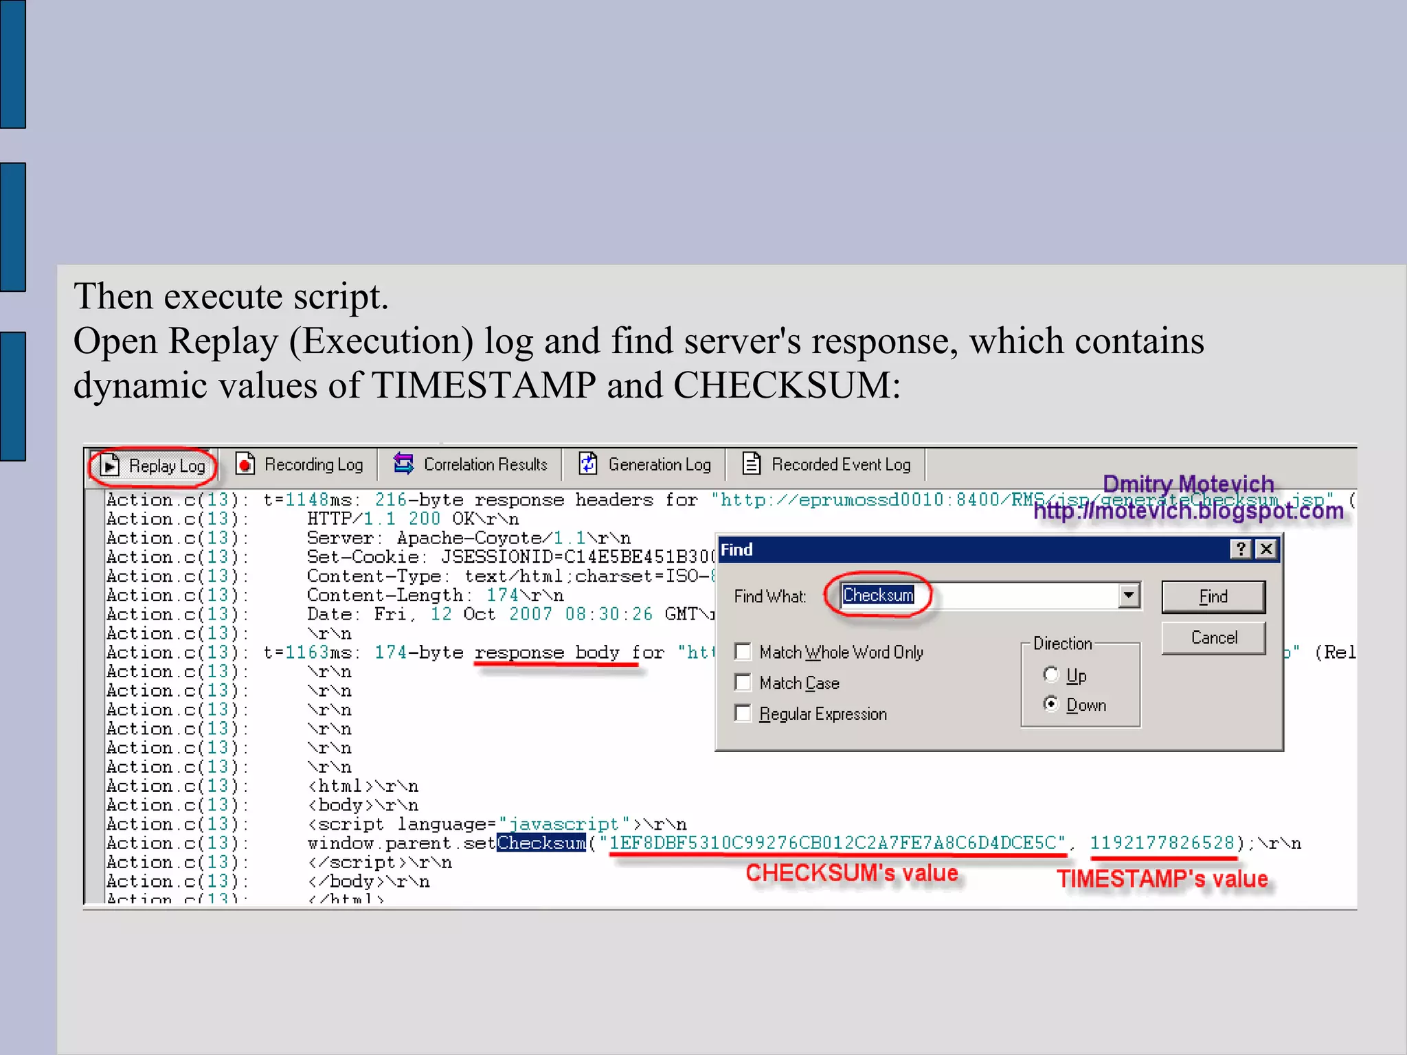Cancel the Find dialog
This screenshot has height=1055, width=1407.
1213,638
